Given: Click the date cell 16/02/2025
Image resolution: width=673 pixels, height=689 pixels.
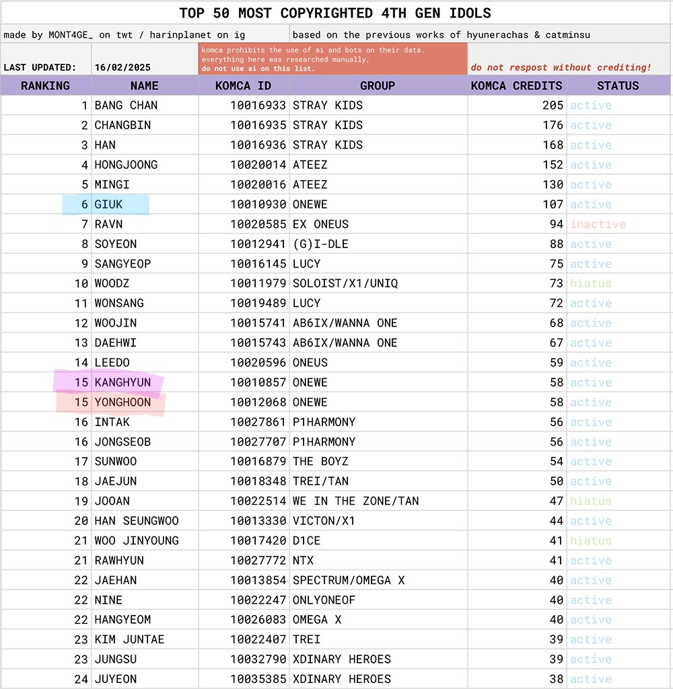Looking at the screenshot, I should click(122, 67).
